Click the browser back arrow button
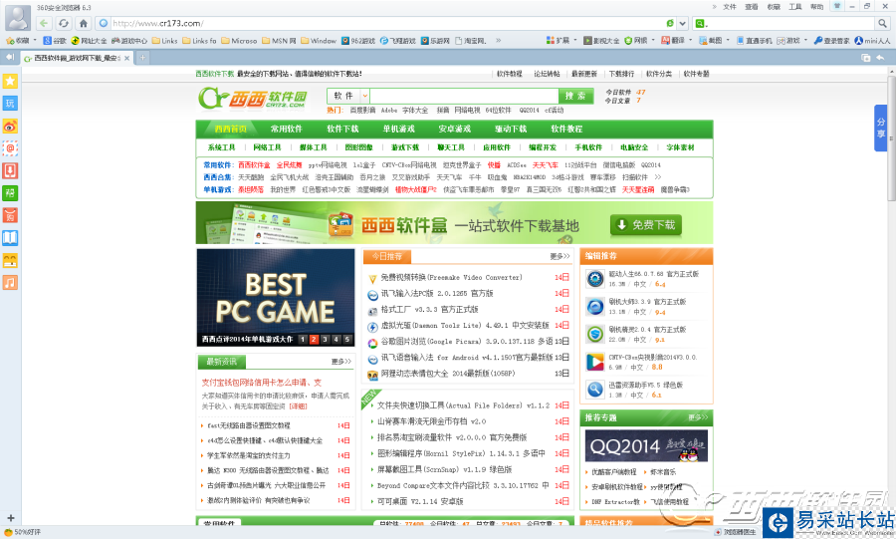This screenshot has height=539, width=896. coord(44,24)
